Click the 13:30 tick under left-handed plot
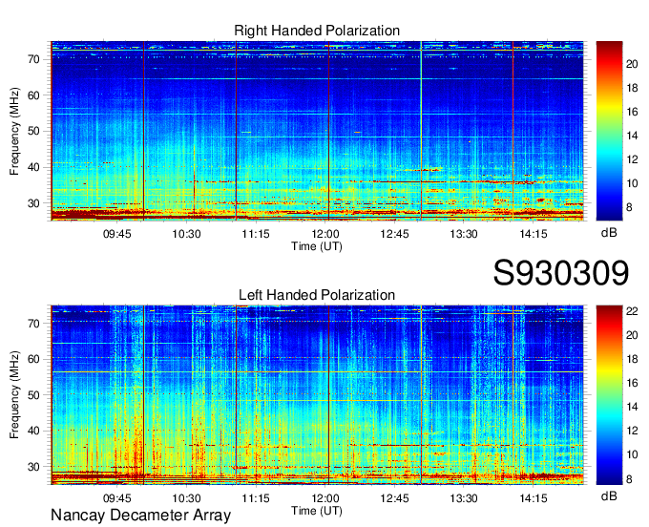The height and width of the screenshot is (527, 649). (x=464, y=498)
